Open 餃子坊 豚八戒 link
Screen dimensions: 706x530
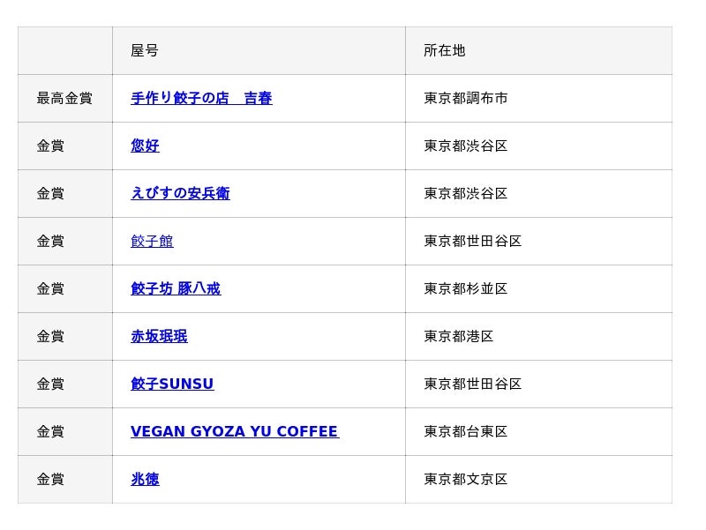point(176,289)
